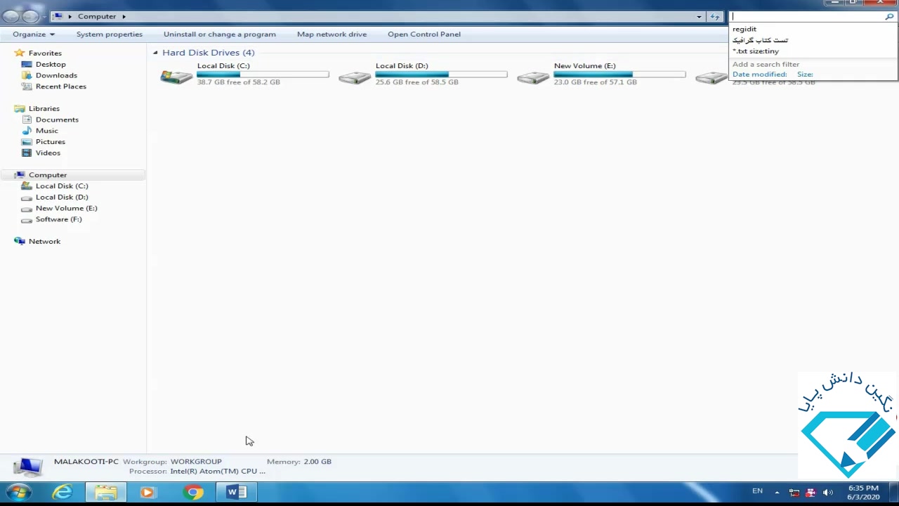Expand the breadcrumb arrow after Computer
Image resolution: width=899 pixels, height=506 pixels.
pyautogui.click(x=124, y=16)
